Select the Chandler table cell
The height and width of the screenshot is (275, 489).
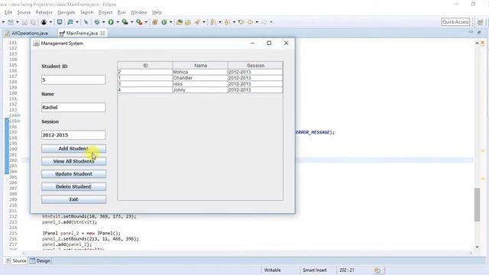point(200,78)
